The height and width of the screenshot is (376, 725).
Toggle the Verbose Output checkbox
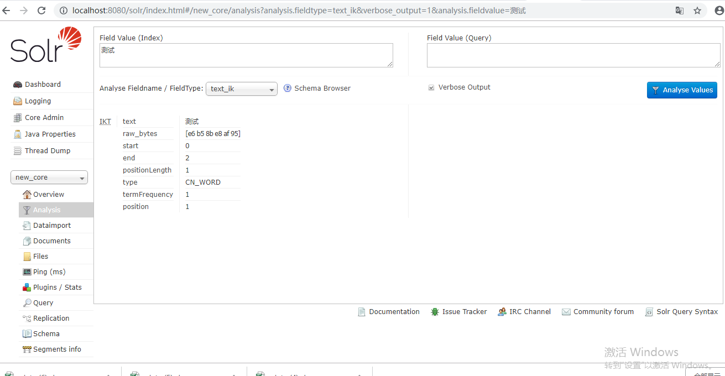tap(431, 88)
